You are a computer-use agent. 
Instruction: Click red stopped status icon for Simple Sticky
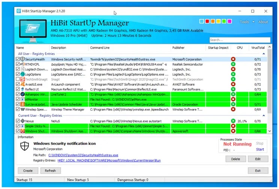coord(233,126)
